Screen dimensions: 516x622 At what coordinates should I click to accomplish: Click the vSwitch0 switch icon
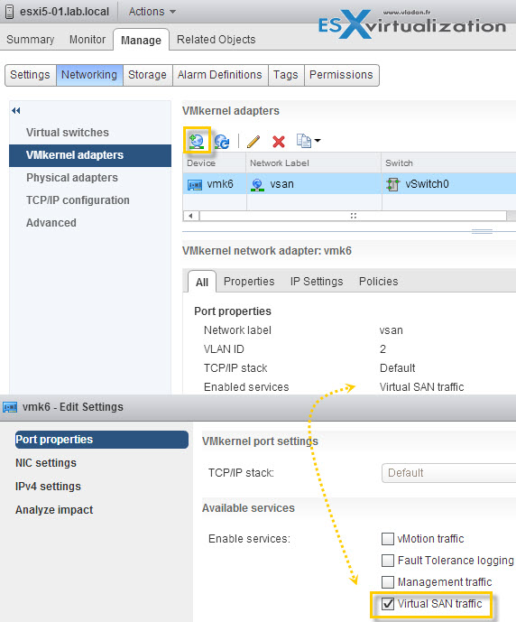pos(392,184)
